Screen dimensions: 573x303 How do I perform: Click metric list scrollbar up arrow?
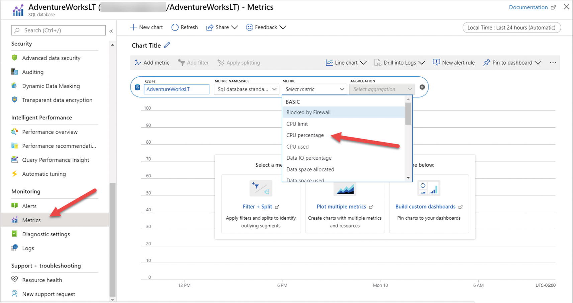pos(408,99)
